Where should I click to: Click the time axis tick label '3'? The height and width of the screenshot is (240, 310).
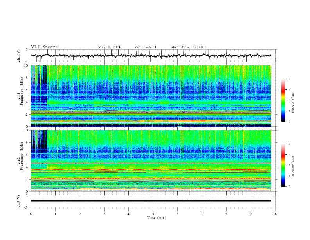tap(104, 214)
